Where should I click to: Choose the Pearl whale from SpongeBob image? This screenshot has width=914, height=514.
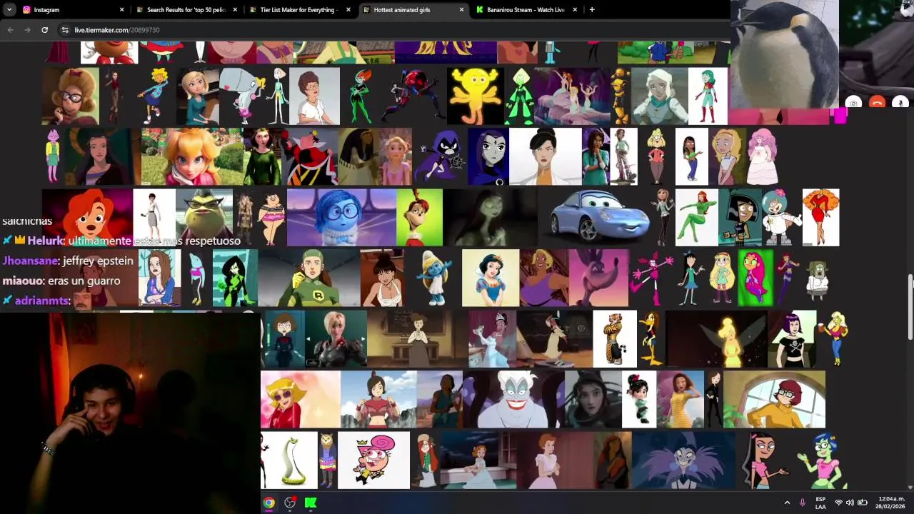point(242,96)
